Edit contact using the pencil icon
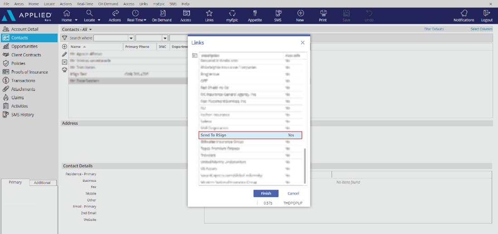The width and height of the screenshot is (498, 234). [64, 54]
